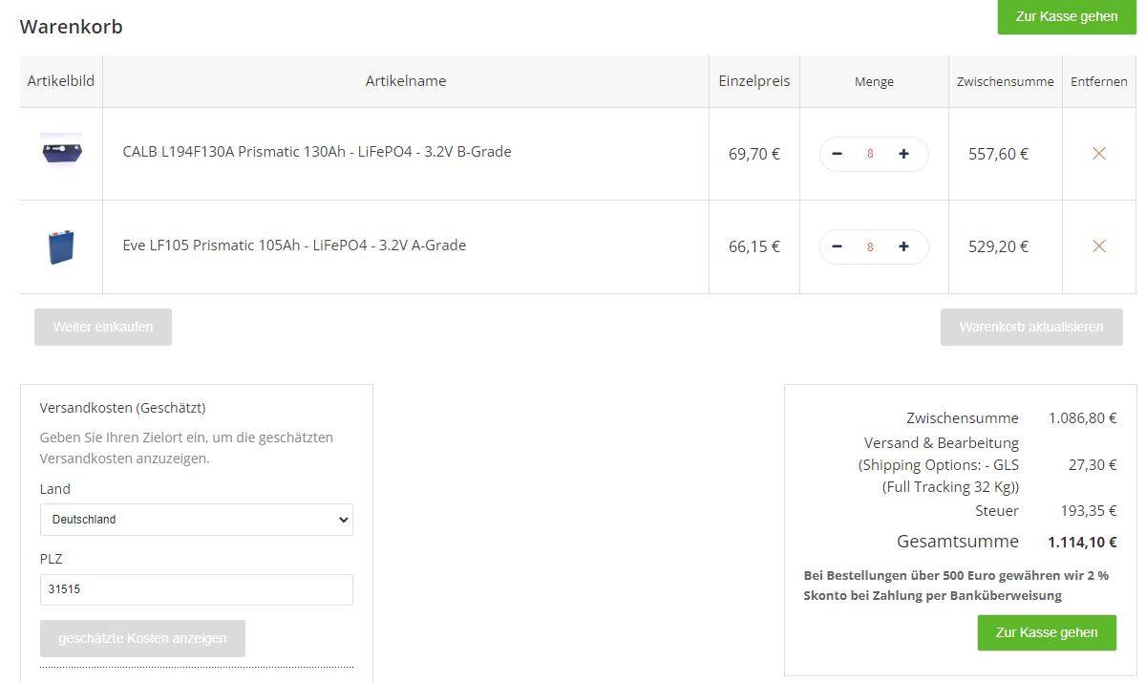The image size is (1146, 683).
Task: Click Warenkorb aktualisieren button
Action: [1031, 327]
